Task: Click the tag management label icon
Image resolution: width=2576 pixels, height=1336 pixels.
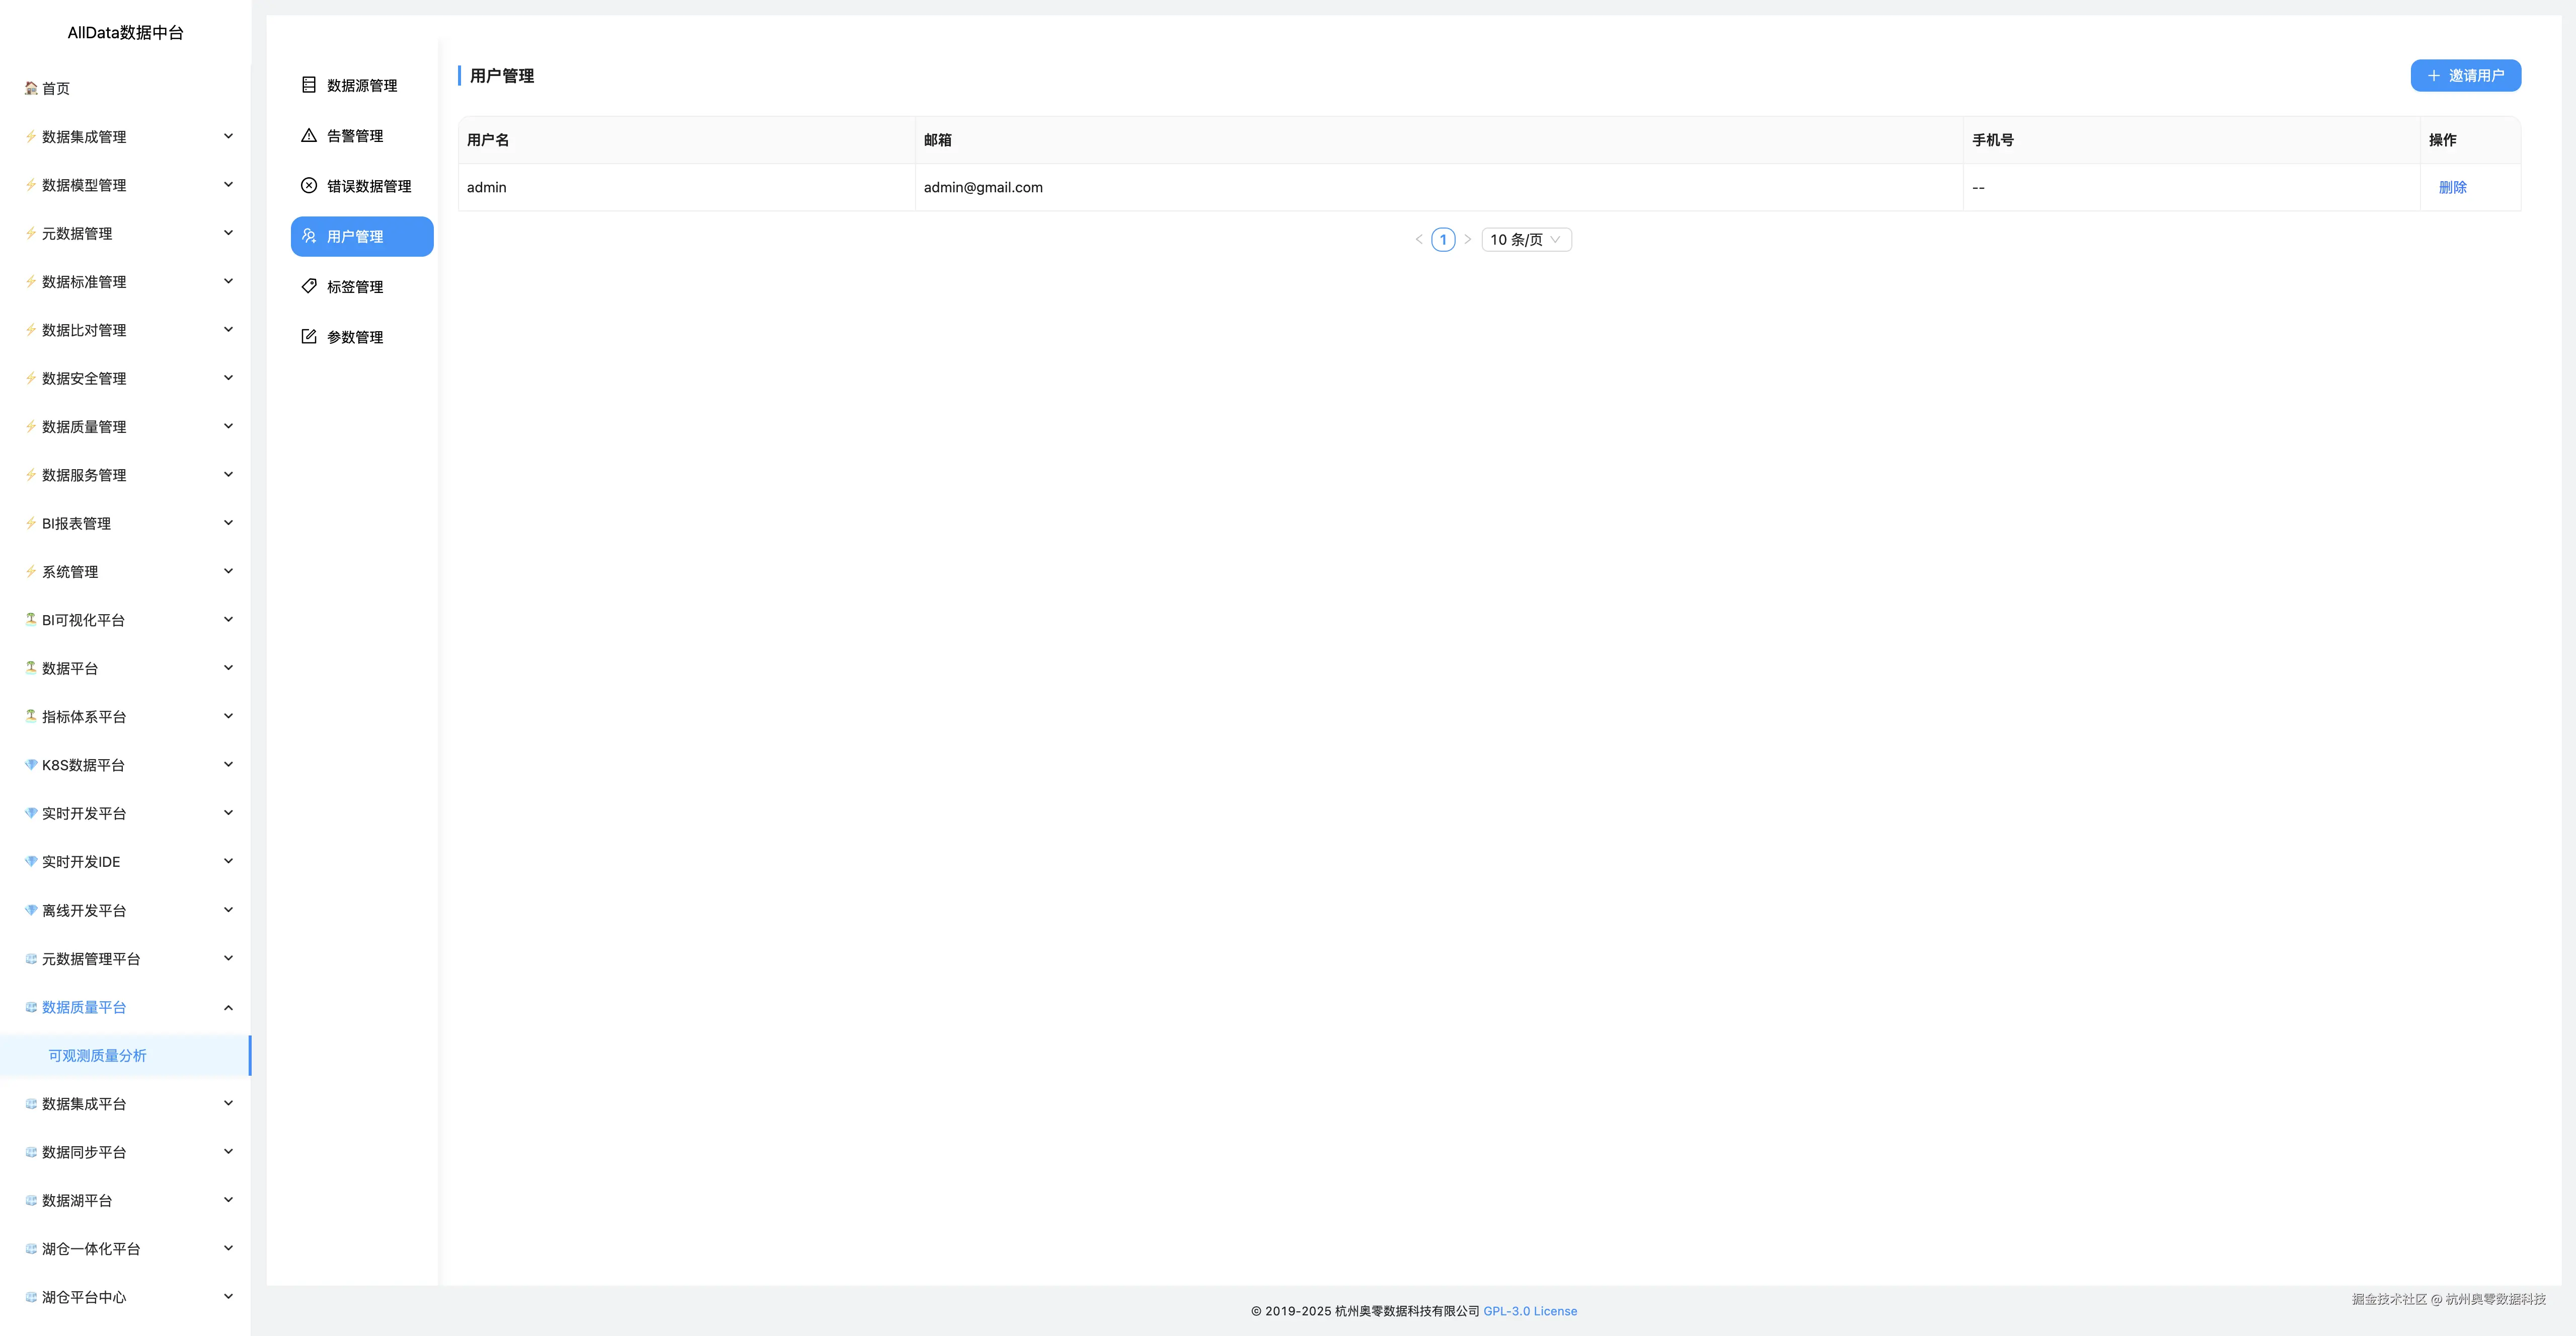Action: pyautogui.click(x=309, y=286)
